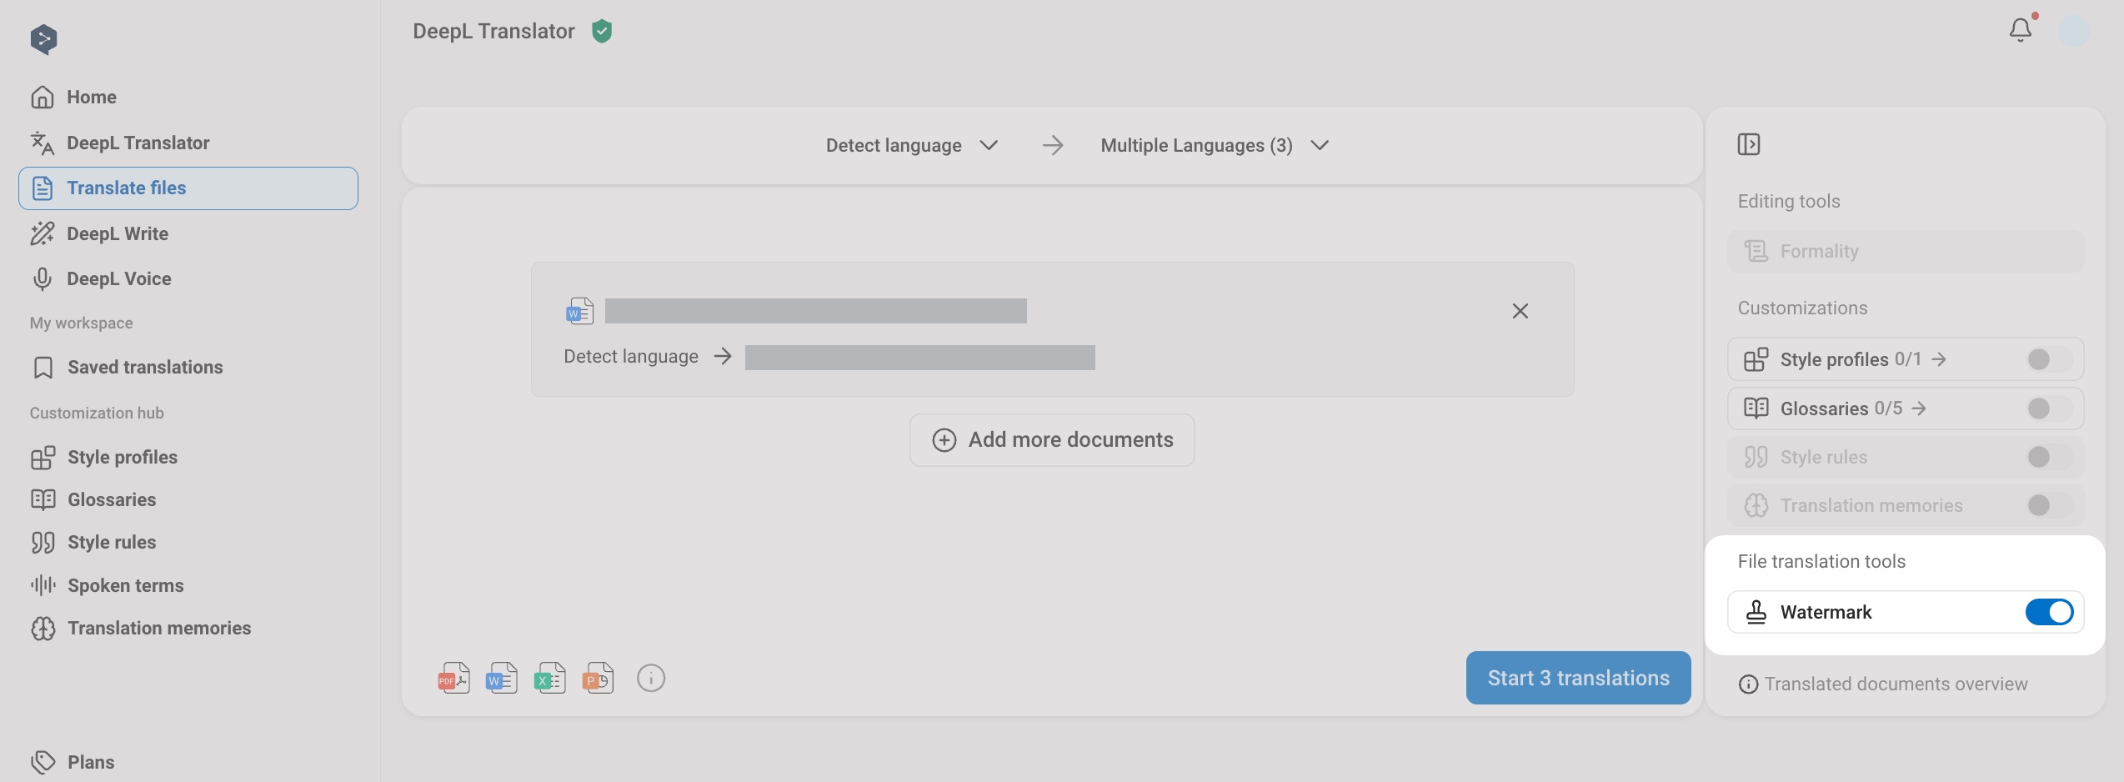Open Translated documents overview link

tap(1883, 684)
